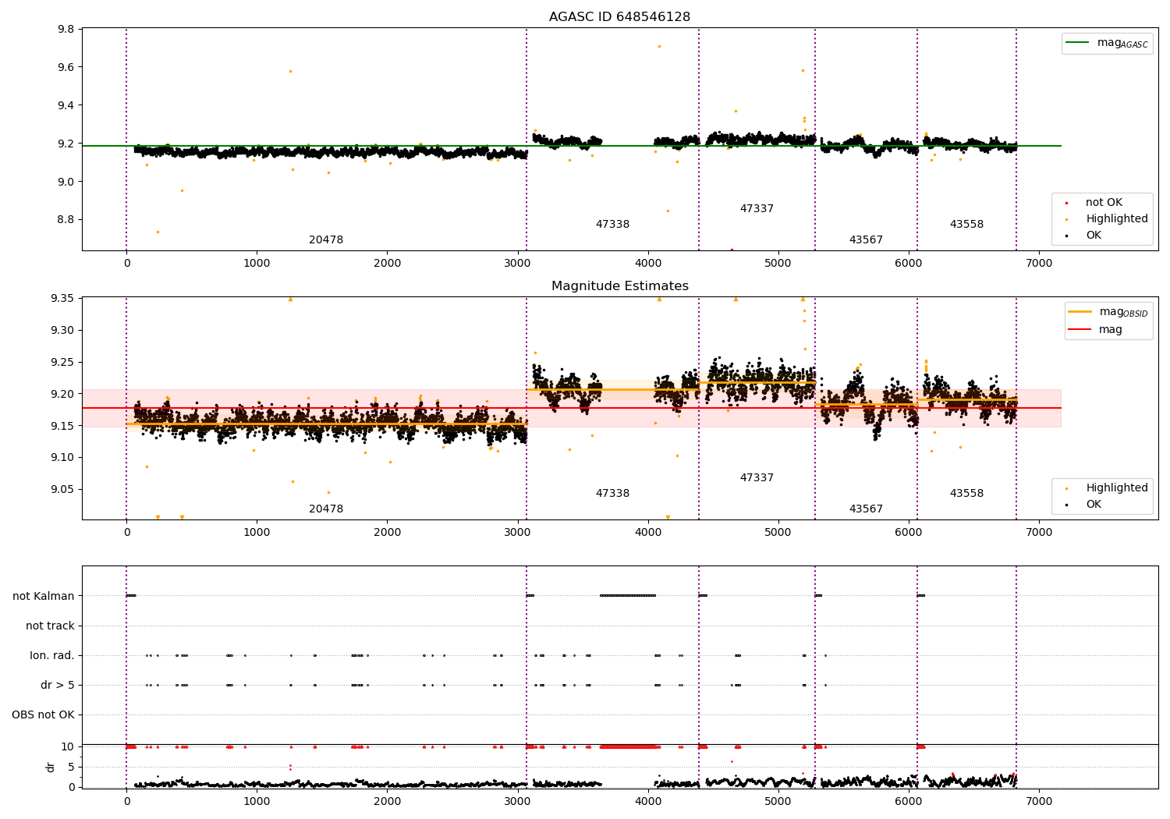The width and height of the screenshot is (1170, 819).
Task: Select the 'not OK' legend entry
Action: coord(1104,203)
